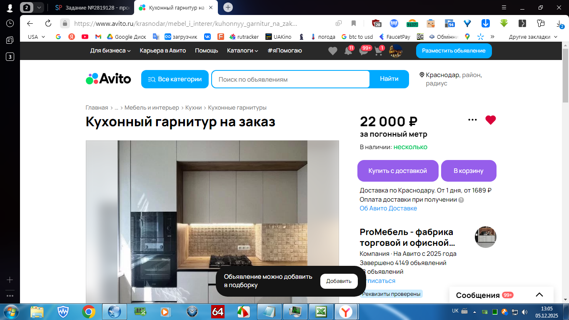This screenshot has width=569, height=320.
Task: Expand the Каталоги dropdown
Action: point(242,50)
